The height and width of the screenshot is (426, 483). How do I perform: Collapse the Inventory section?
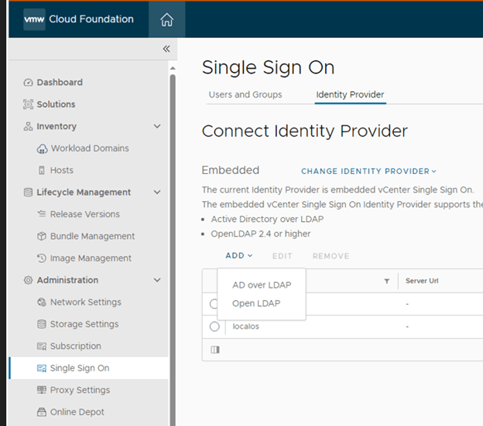[x=157, y=126]
